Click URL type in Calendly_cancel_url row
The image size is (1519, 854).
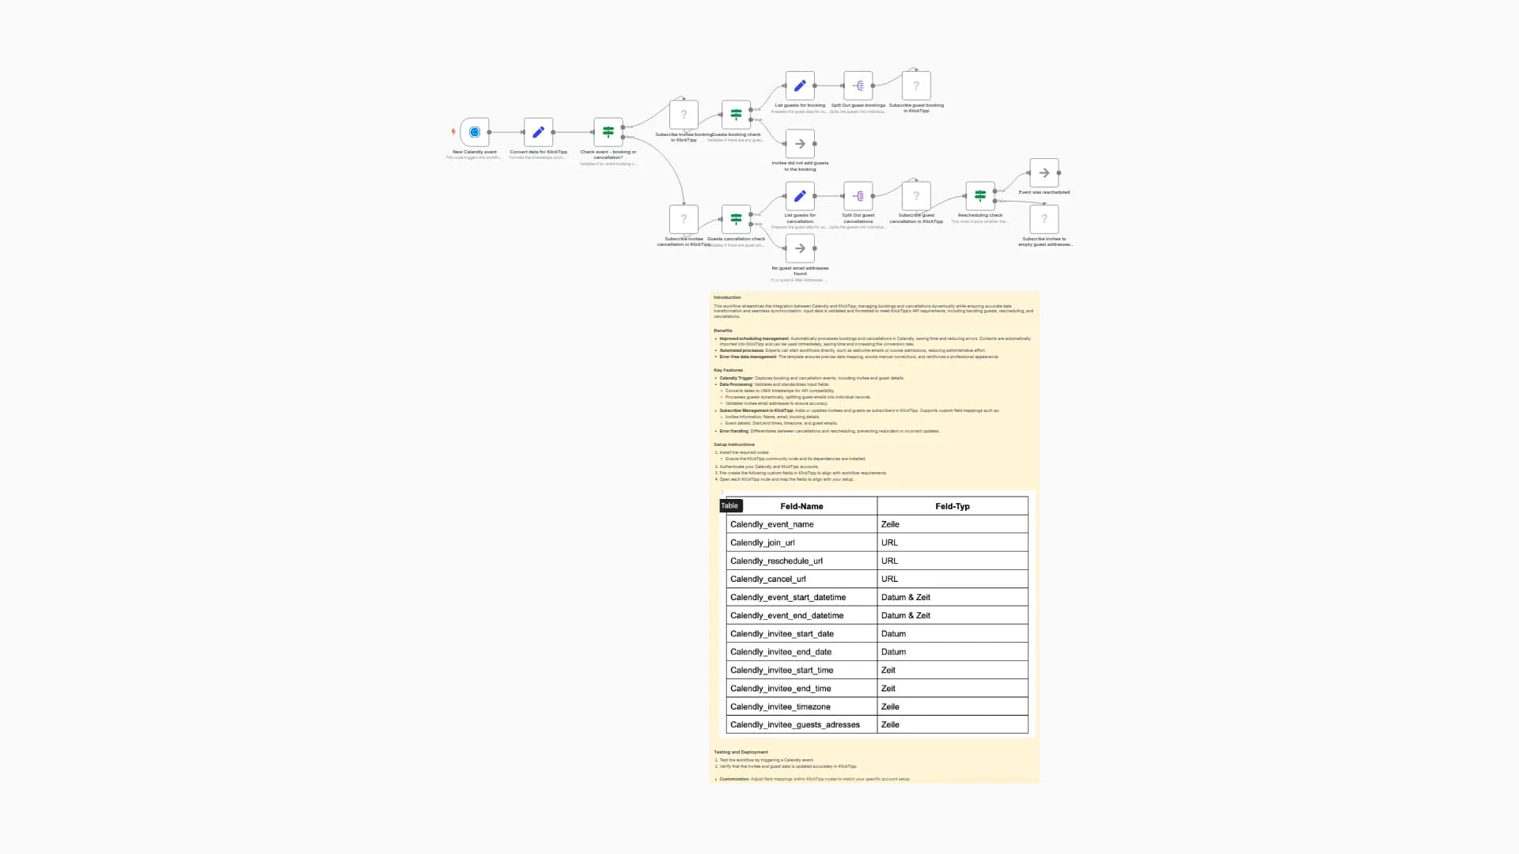[x=953, y=579]
